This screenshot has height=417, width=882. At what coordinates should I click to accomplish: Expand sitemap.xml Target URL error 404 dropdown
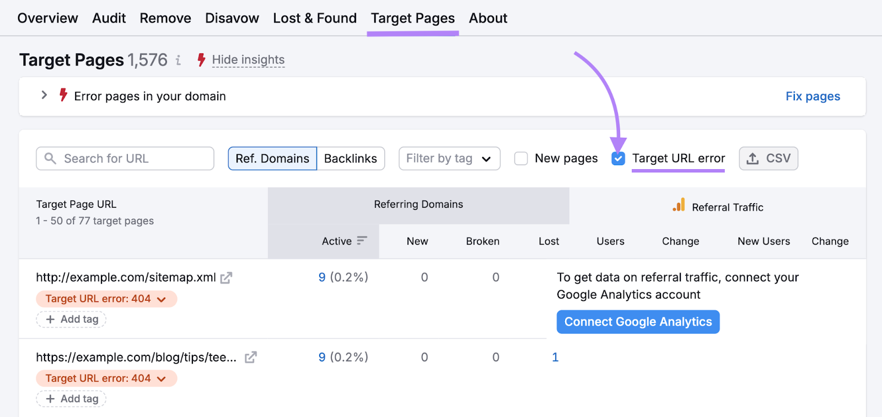pos(161,299)
